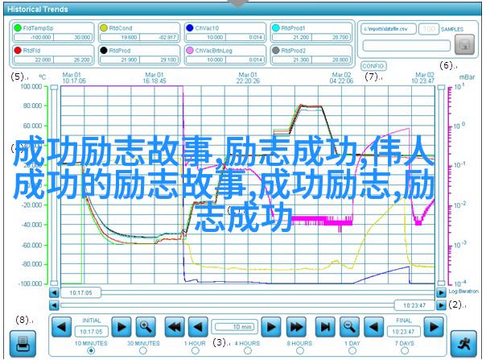Select the 8 HOURS radio button
Screen dimensions: 486x360
coord(299,350)
